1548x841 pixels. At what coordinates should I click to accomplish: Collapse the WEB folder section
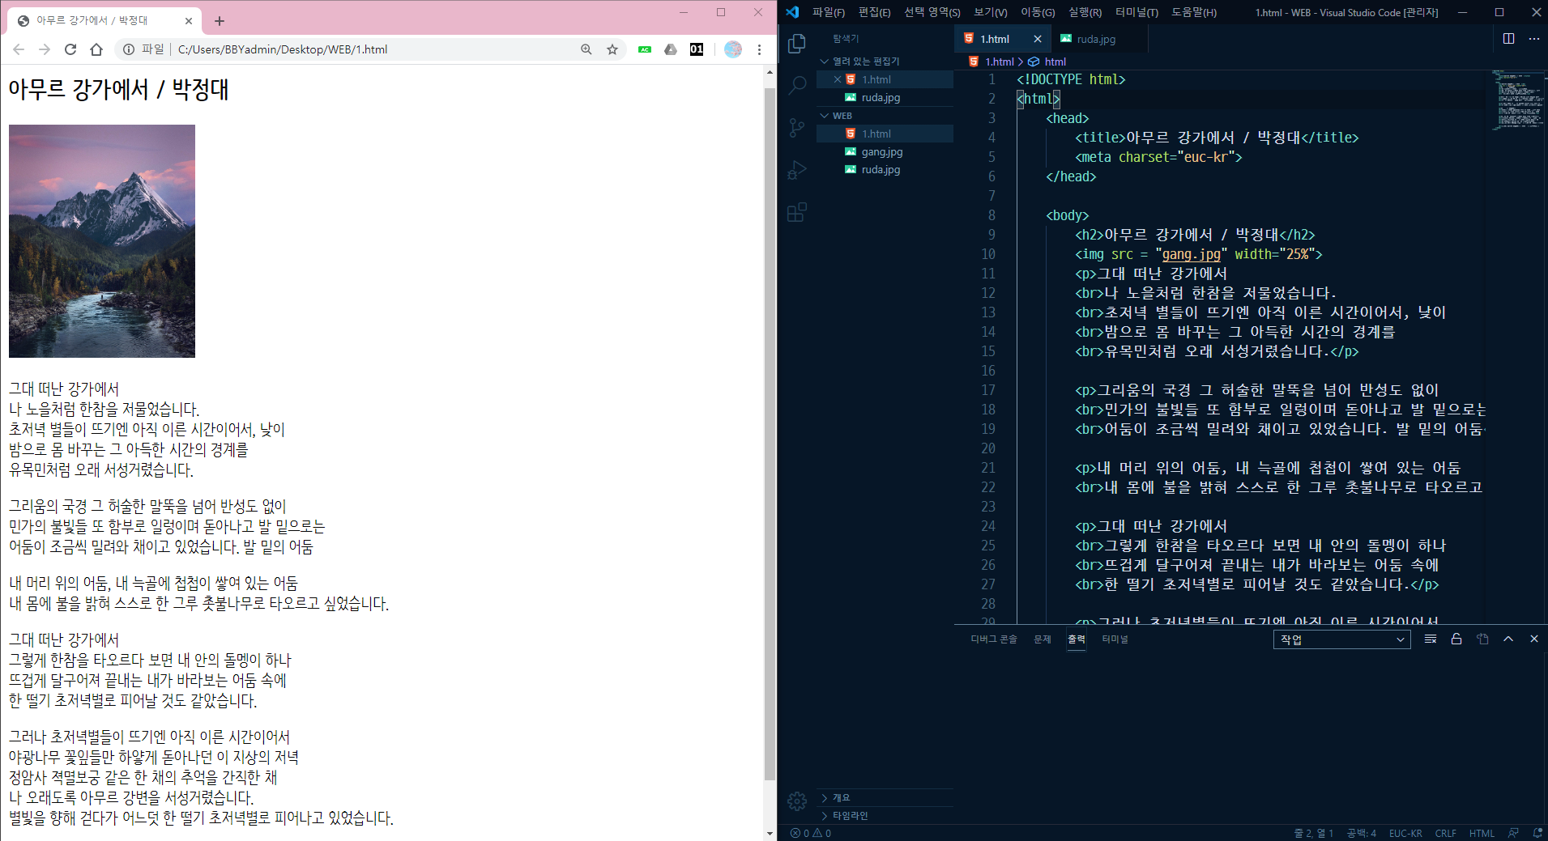(885, 116)
